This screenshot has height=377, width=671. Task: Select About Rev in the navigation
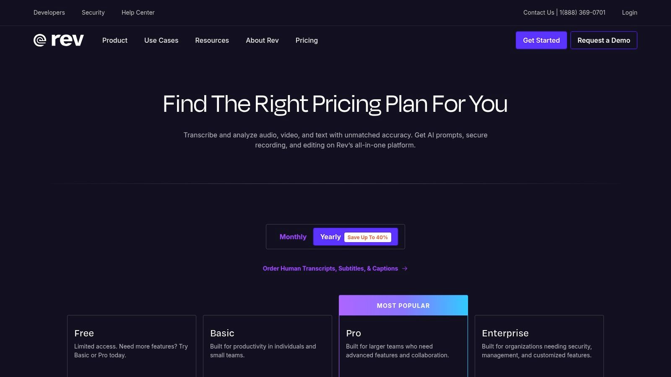[x=262, y=40]
